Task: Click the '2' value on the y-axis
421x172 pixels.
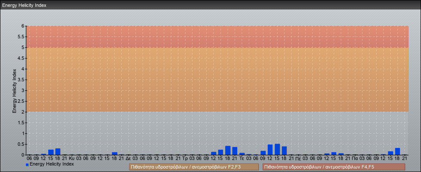Action: coord(23,112)
